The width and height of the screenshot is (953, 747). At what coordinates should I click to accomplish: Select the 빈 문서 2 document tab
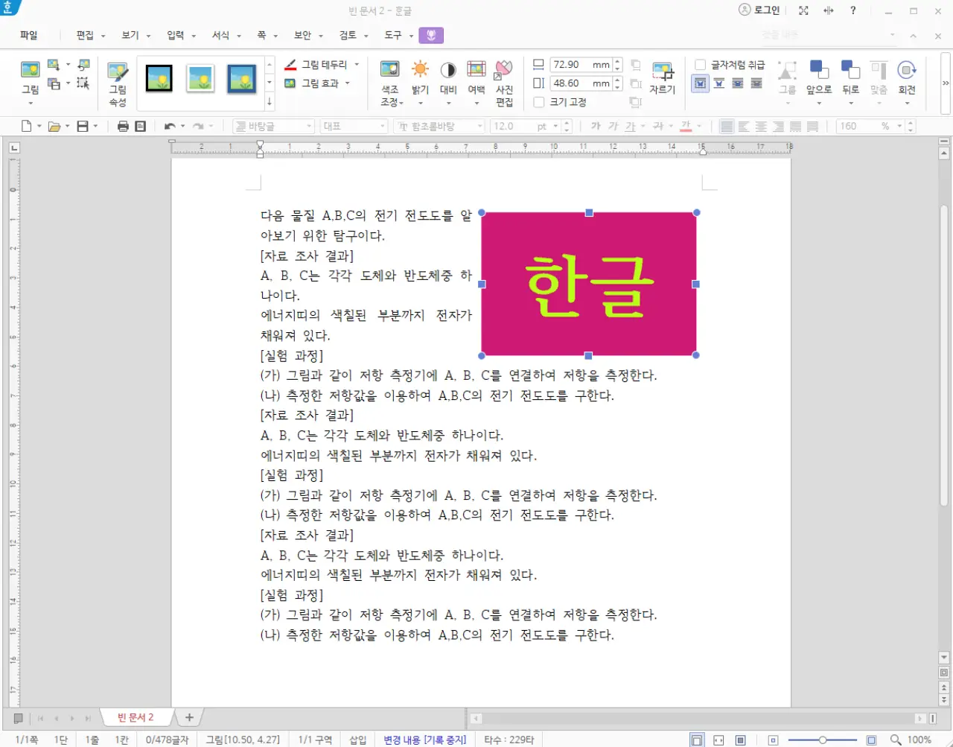tap(136, 717)
